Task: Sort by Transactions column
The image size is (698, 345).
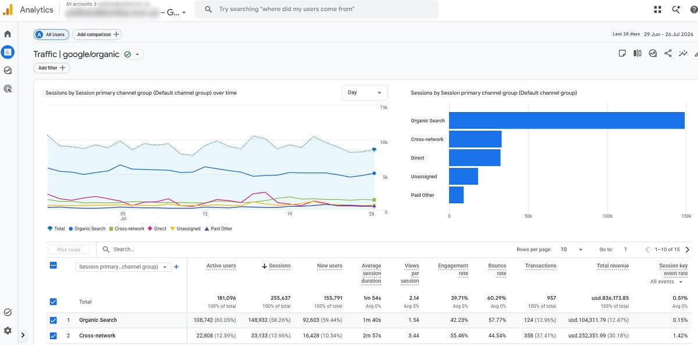Action: pyautogui.click(x=540, y=266)
